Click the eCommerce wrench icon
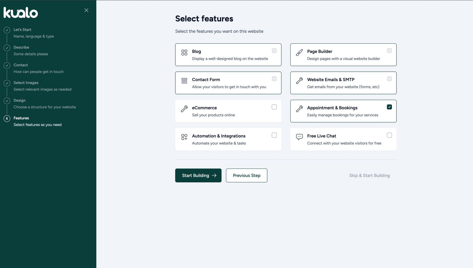The width and height of the screenshot is (473, 268). pyautogui.click(x=184, y=109)
